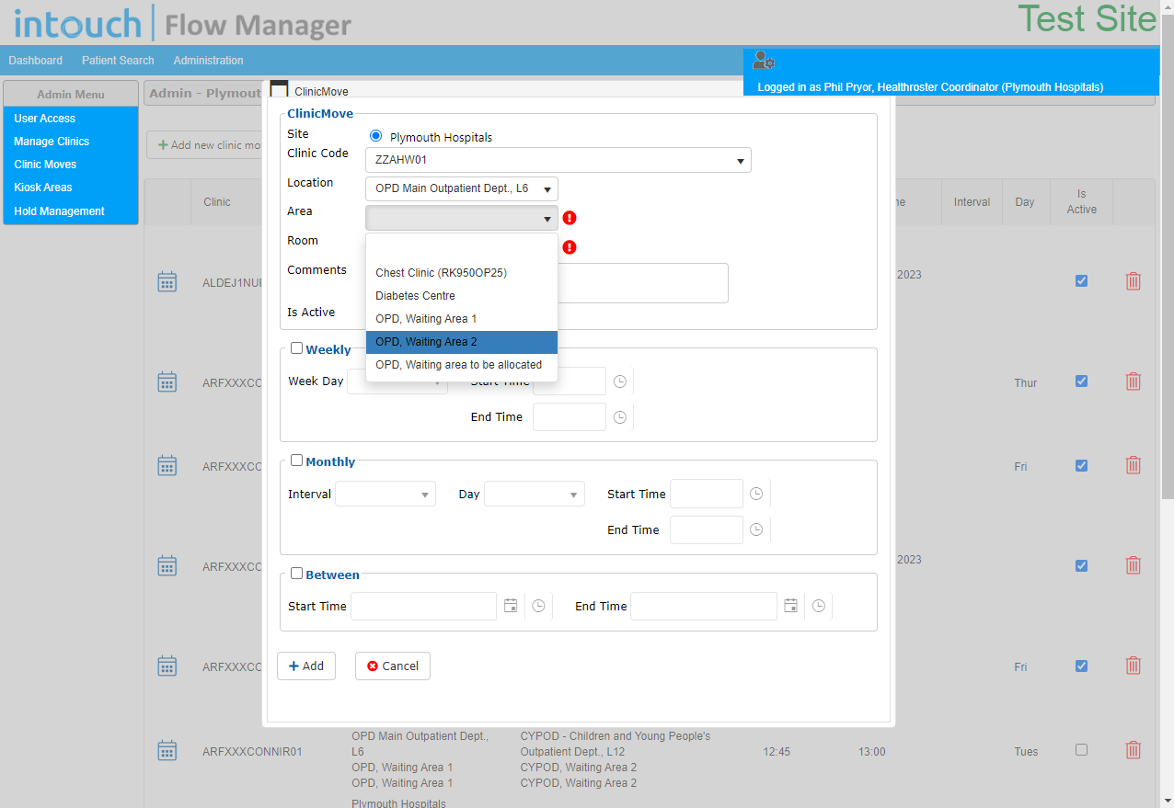Image resolution: width=1174 pixels, height=808 pixels.
Task: Click Between End Time input field
Action: (x=704, y=606)
